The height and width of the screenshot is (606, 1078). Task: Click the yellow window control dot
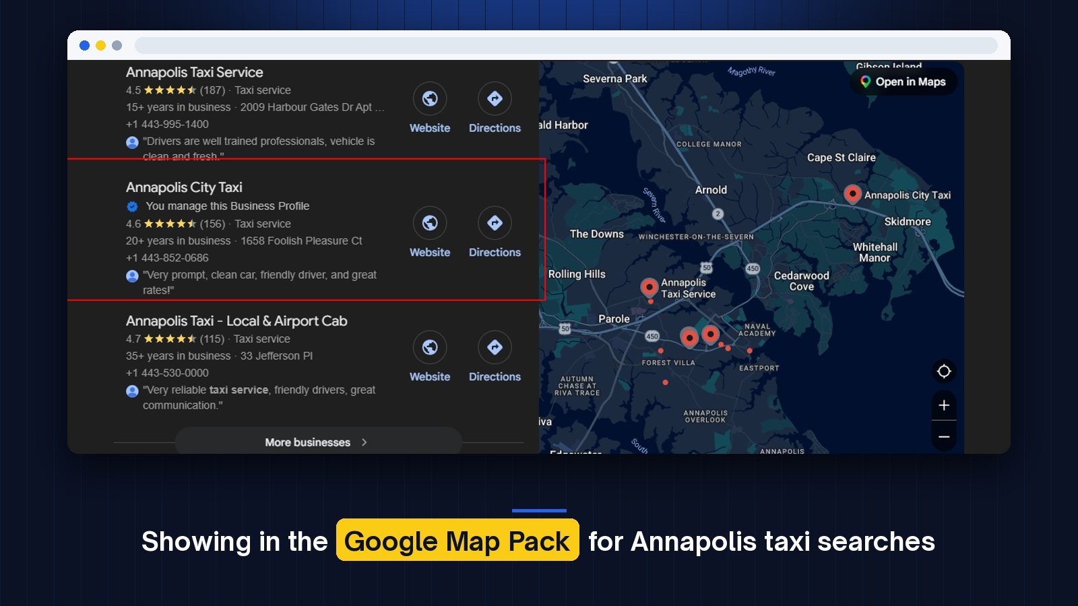[100, 45]
